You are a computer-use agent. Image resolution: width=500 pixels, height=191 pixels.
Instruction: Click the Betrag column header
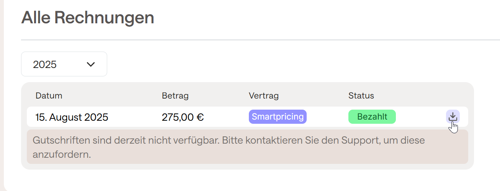pos(175,95)
